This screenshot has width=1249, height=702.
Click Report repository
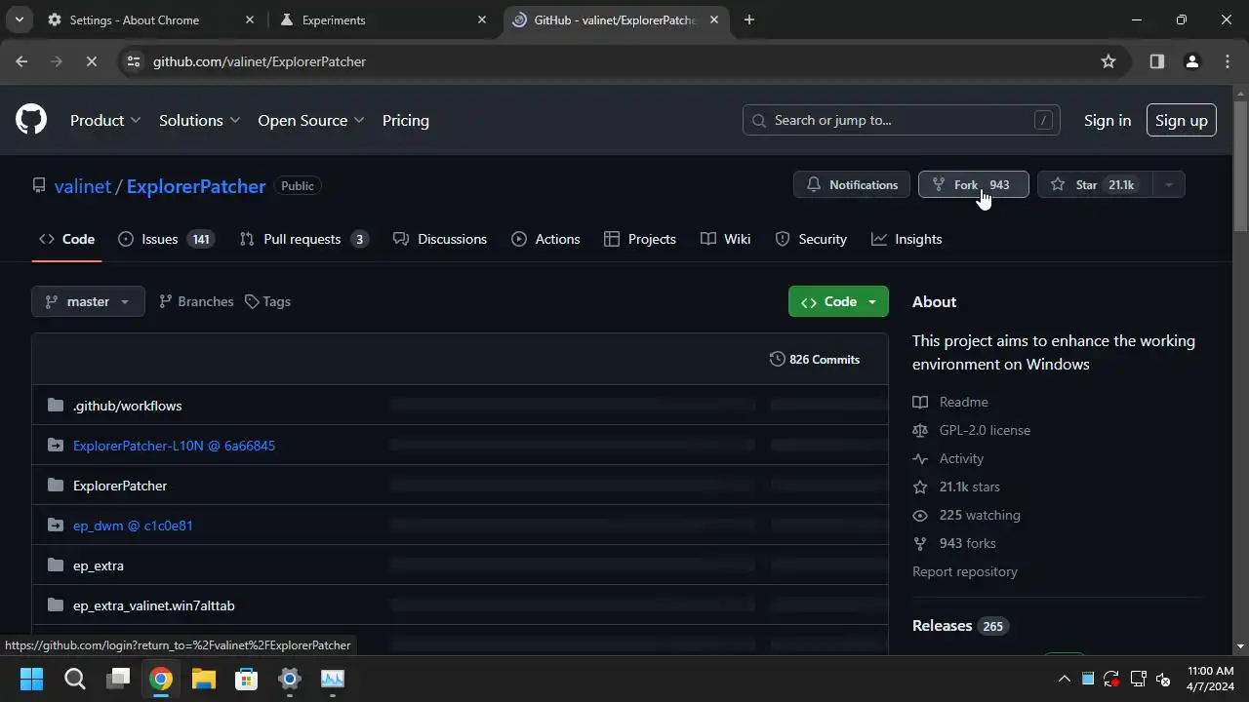[x=965, y=571]
